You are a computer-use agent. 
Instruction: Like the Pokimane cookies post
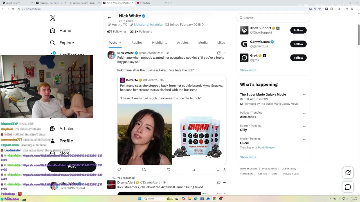[x=168, y=169]
